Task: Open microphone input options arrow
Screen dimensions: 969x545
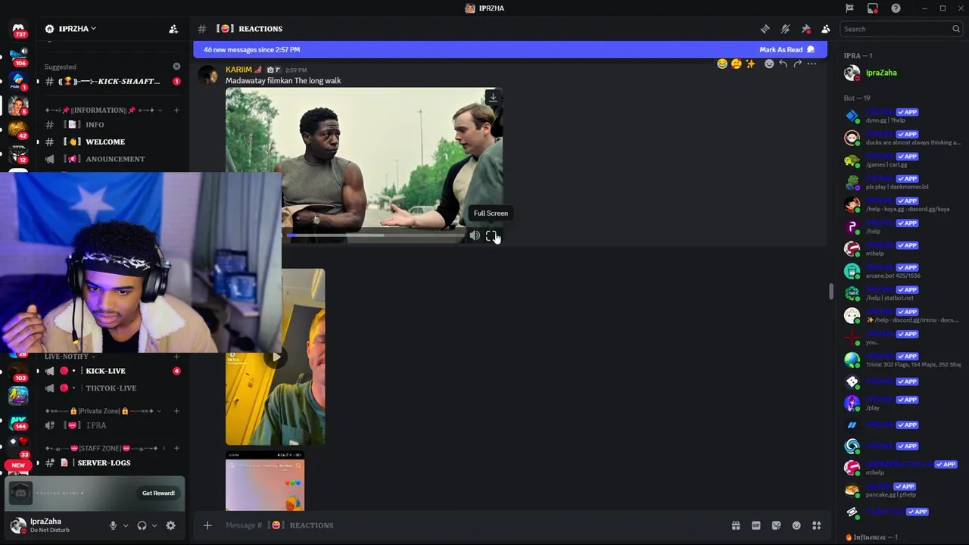Action: [x=126, y=525]
